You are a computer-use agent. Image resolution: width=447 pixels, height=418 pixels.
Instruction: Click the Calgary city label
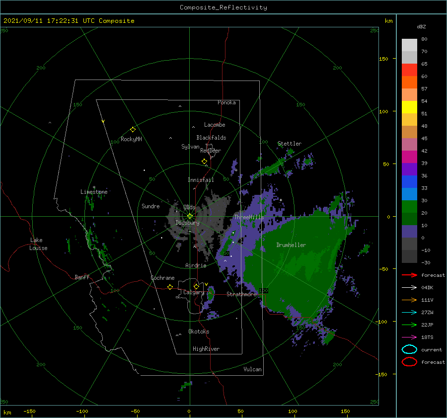(x=194, y=292)
